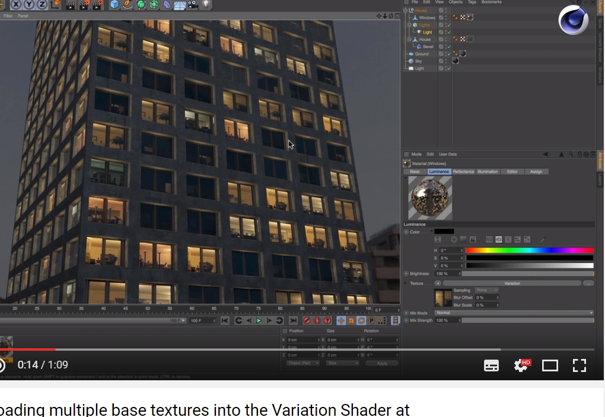
Task: Select the spline pen tool icon
Action: click(128, 5)
